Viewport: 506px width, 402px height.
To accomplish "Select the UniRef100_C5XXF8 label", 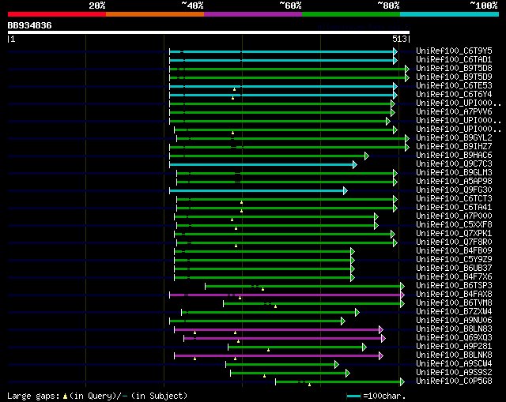I will 454,225.
